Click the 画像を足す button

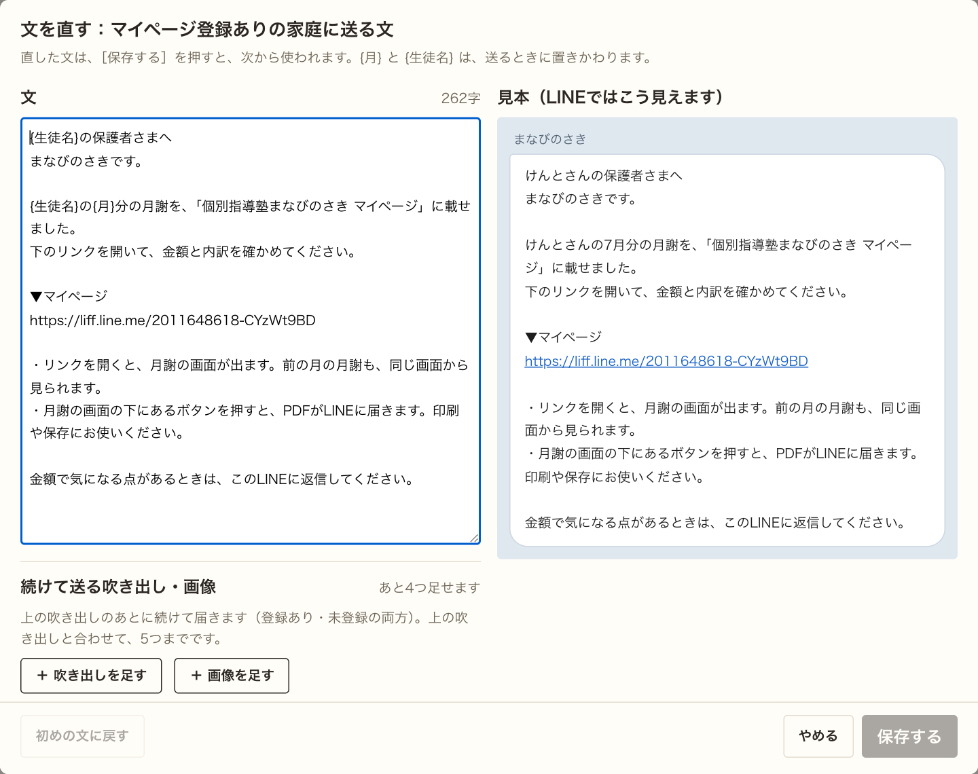pos(232,676)
